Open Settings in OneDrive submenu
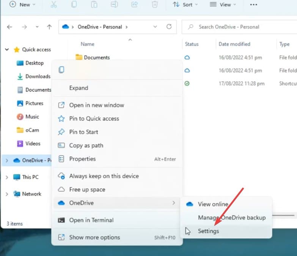 coord(226,231)
